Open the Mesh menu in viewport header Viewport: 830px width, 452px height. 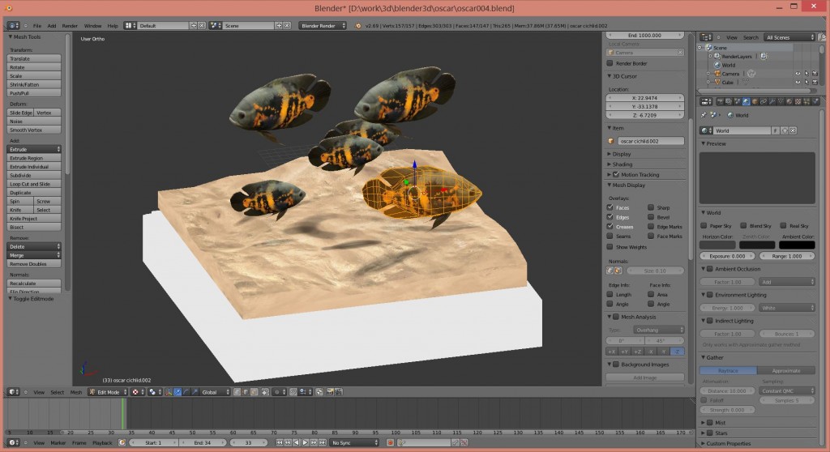click(x=76, y=392)
